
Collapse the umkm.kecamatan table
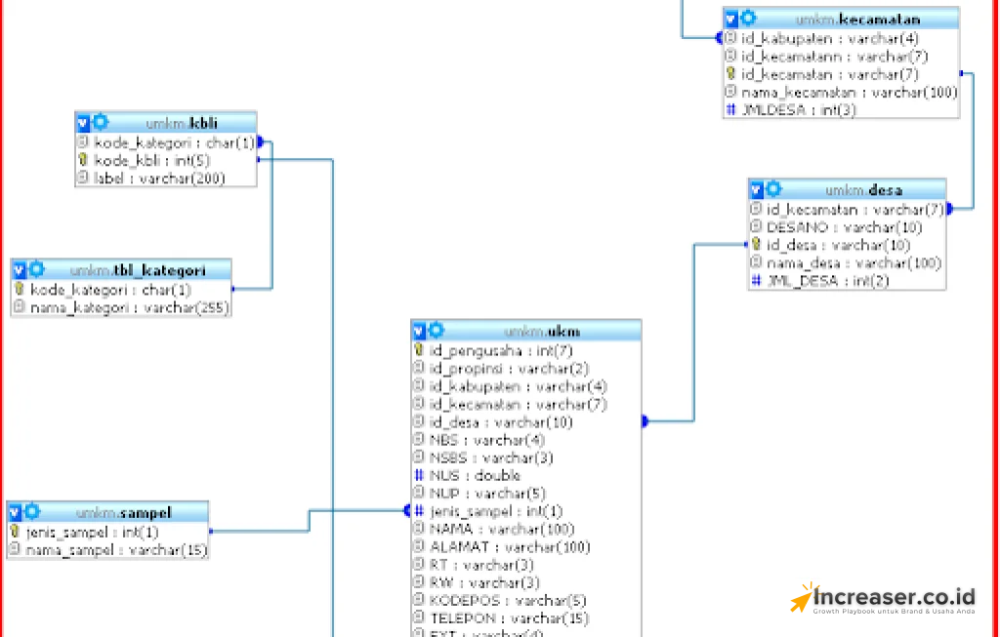pos(729,18)
